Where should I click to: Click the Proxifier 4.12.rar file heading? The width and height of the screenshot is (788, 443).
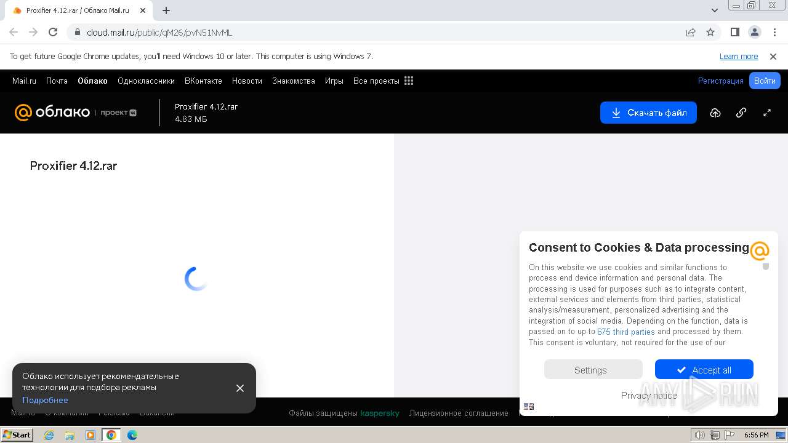(73, 166)
